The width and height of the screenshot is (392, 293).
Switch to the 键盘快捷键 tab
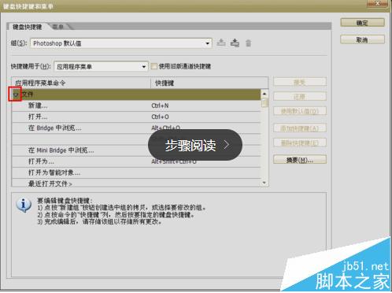(27, 27)
